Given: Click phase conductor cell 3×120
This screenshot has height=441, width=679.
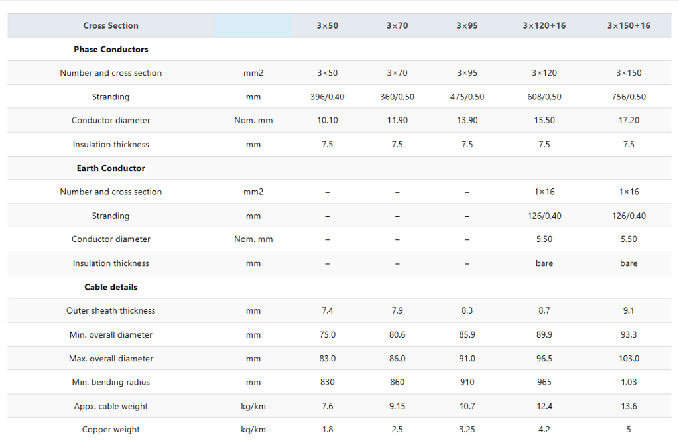Looking at the screenshot, I should tap(544, 73).
